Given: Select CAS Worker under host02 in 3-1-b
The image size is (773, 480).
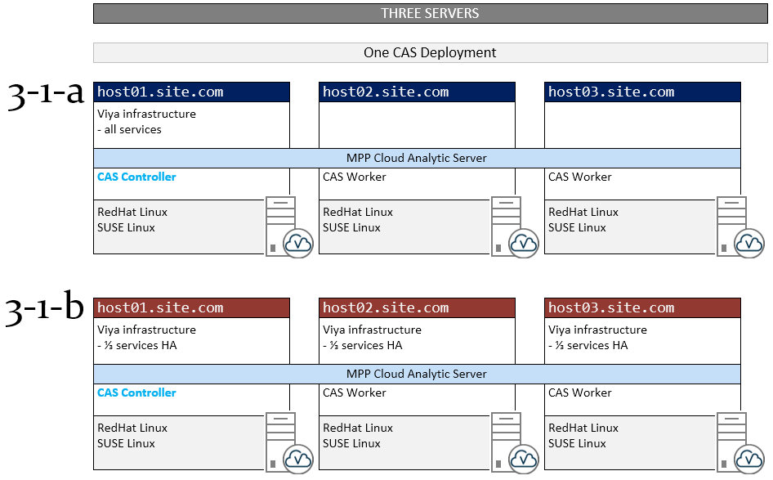Looking at the screenshot, I should click(355, 393).
